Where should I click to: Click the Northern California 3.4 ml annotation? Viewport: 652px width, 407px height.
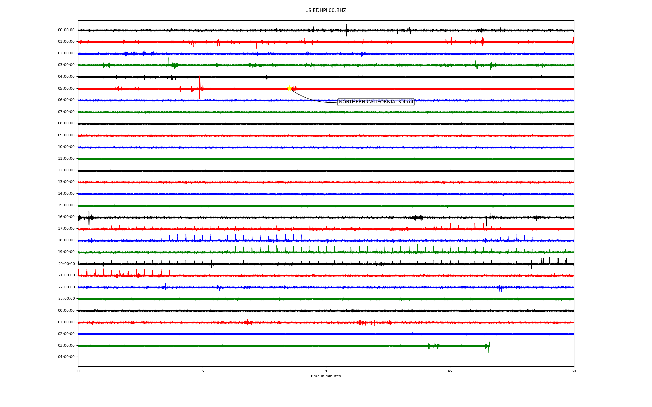coord(376,102)
